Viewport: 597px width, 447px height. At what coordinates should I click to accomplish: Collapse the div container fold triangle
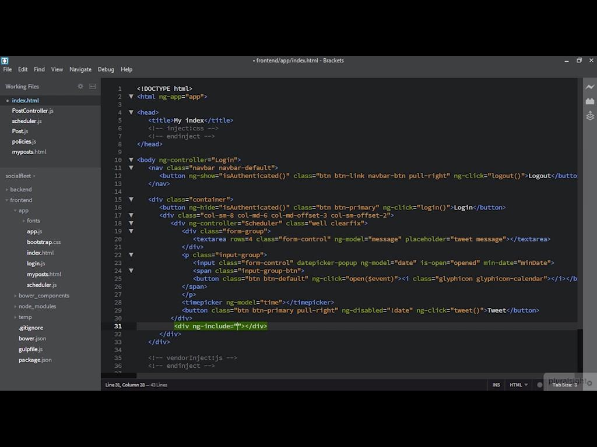(x=131, y=199)
